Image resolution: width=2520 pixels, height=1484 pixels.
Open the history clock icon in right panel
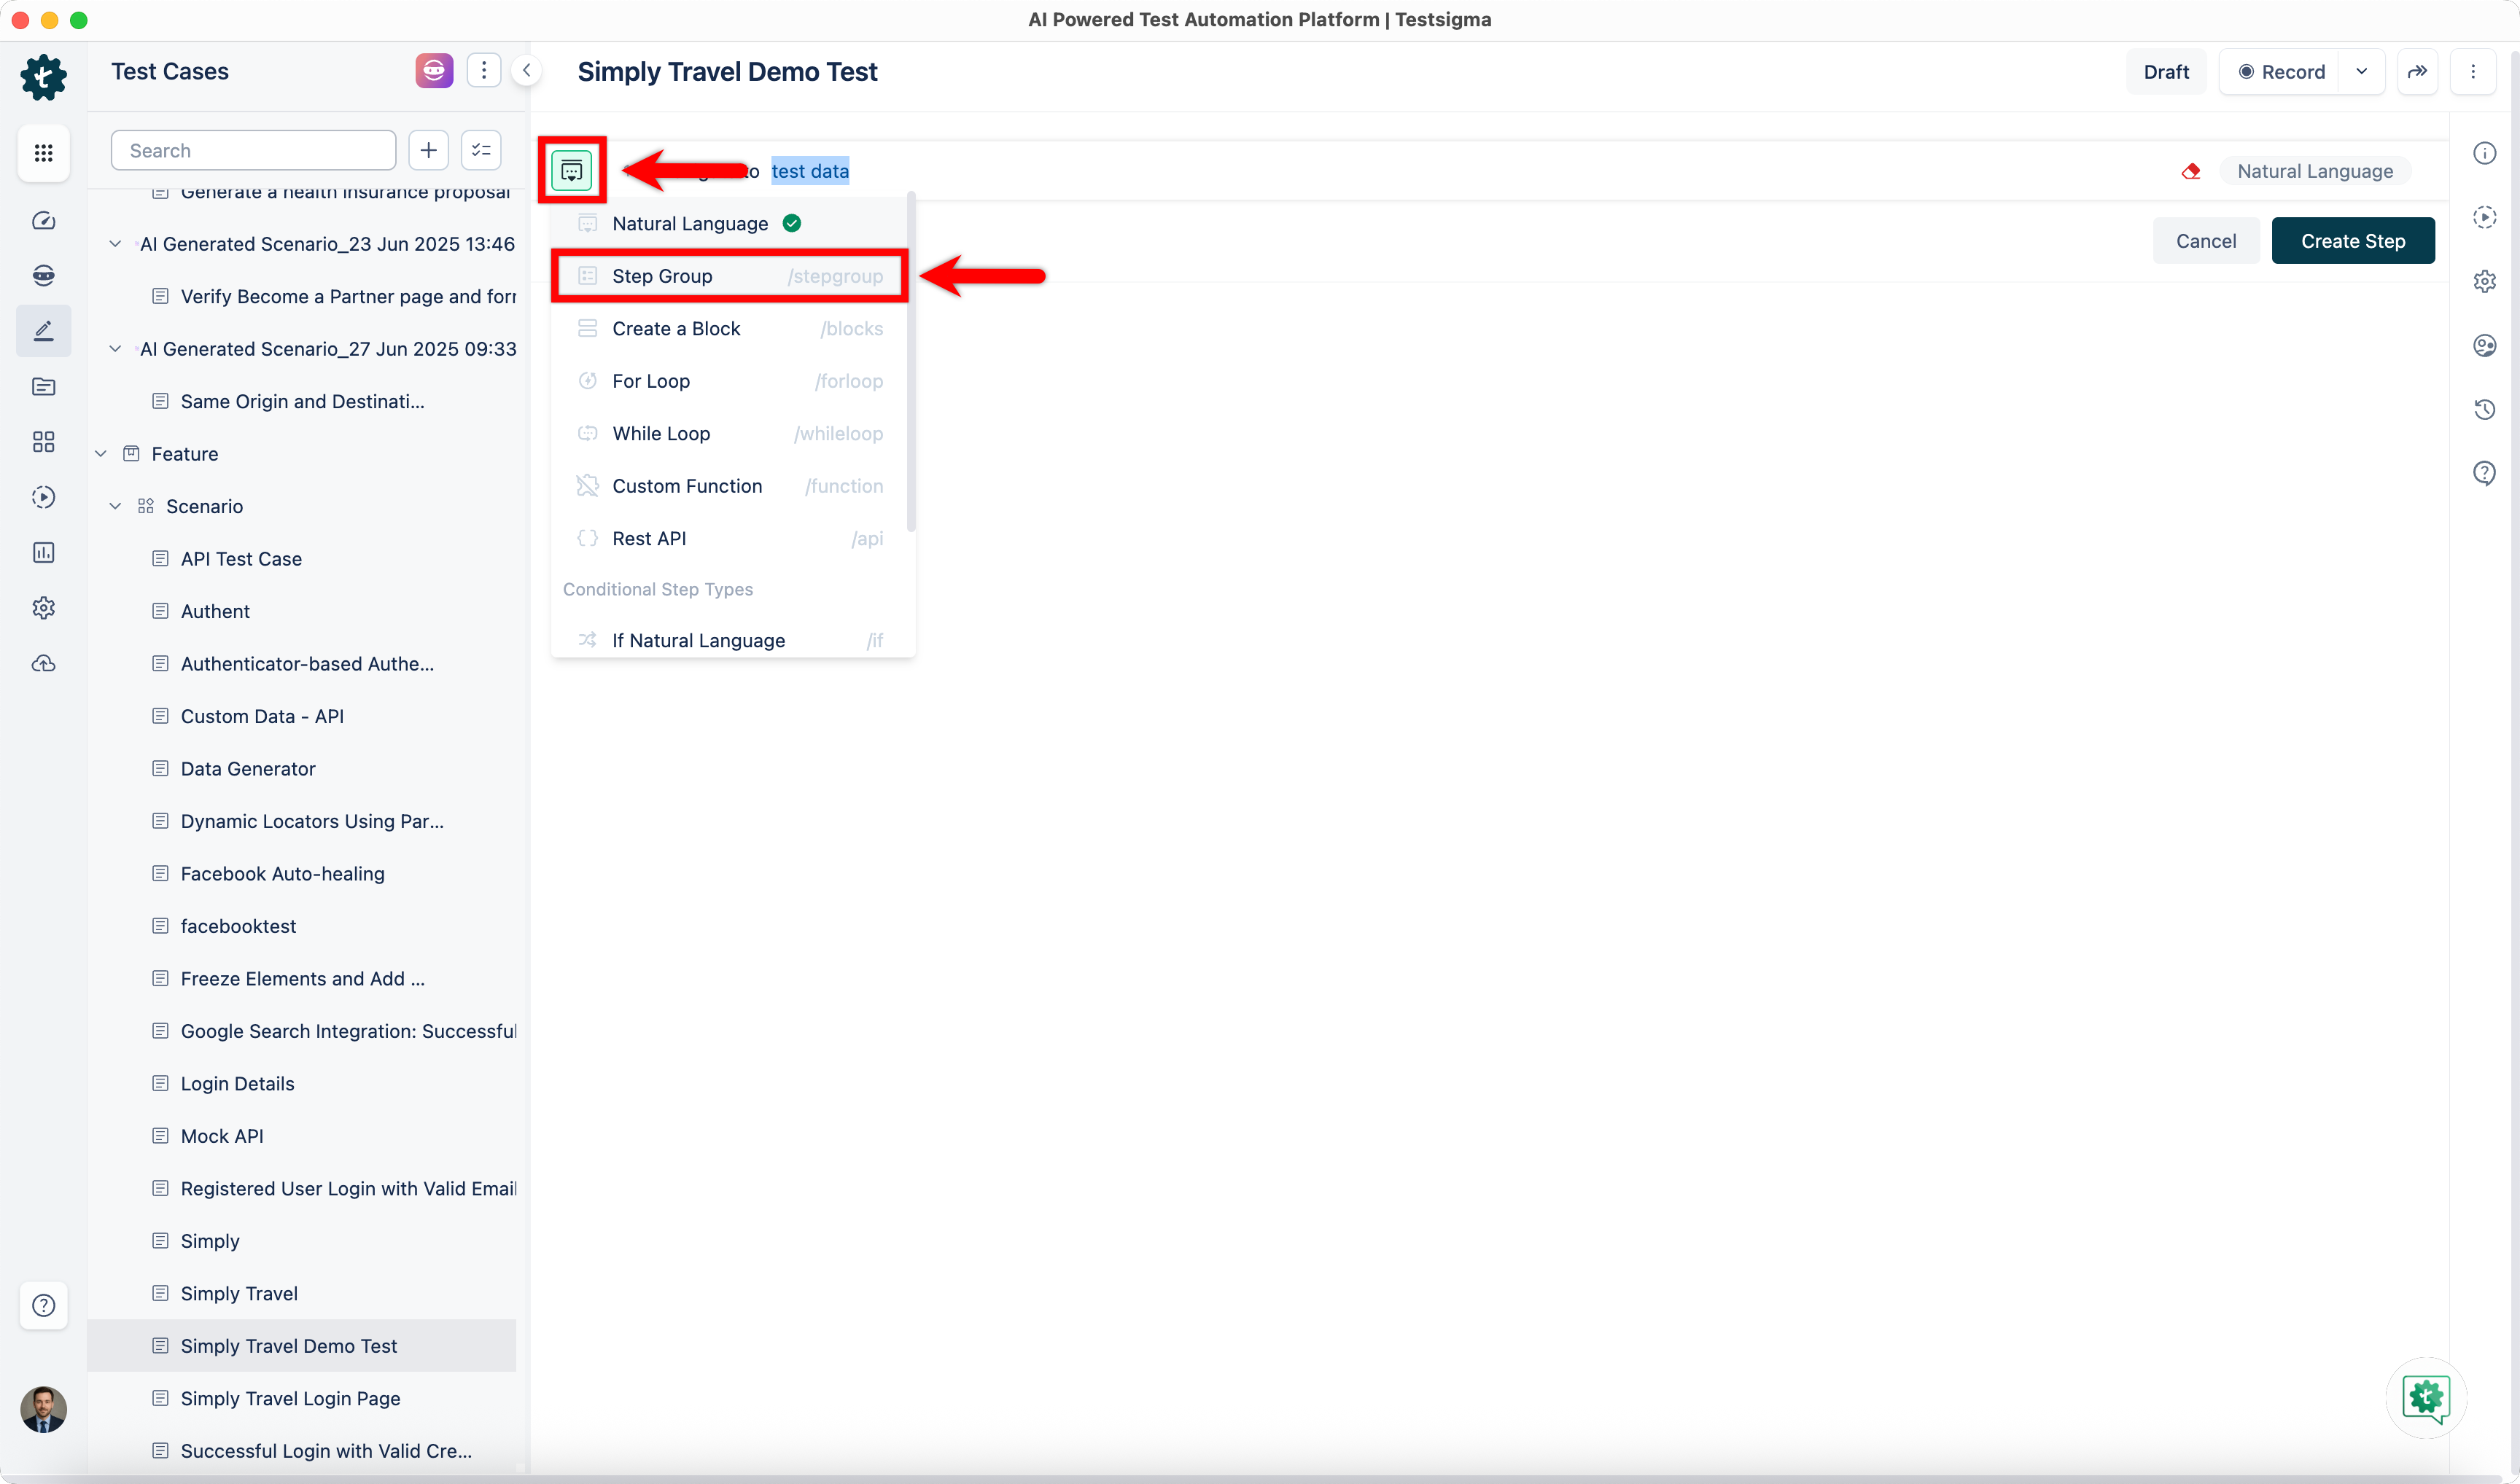pos(2485,409)
